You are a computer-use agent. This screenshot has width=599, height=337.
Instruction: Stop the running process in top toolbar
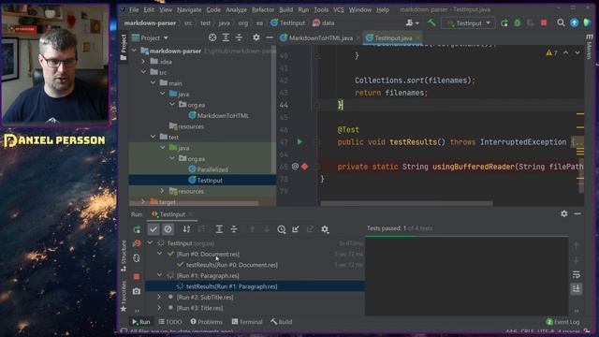pyautogui.click(x=544, y=22)
